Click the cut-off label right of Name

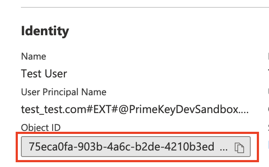tap(268, 57)
